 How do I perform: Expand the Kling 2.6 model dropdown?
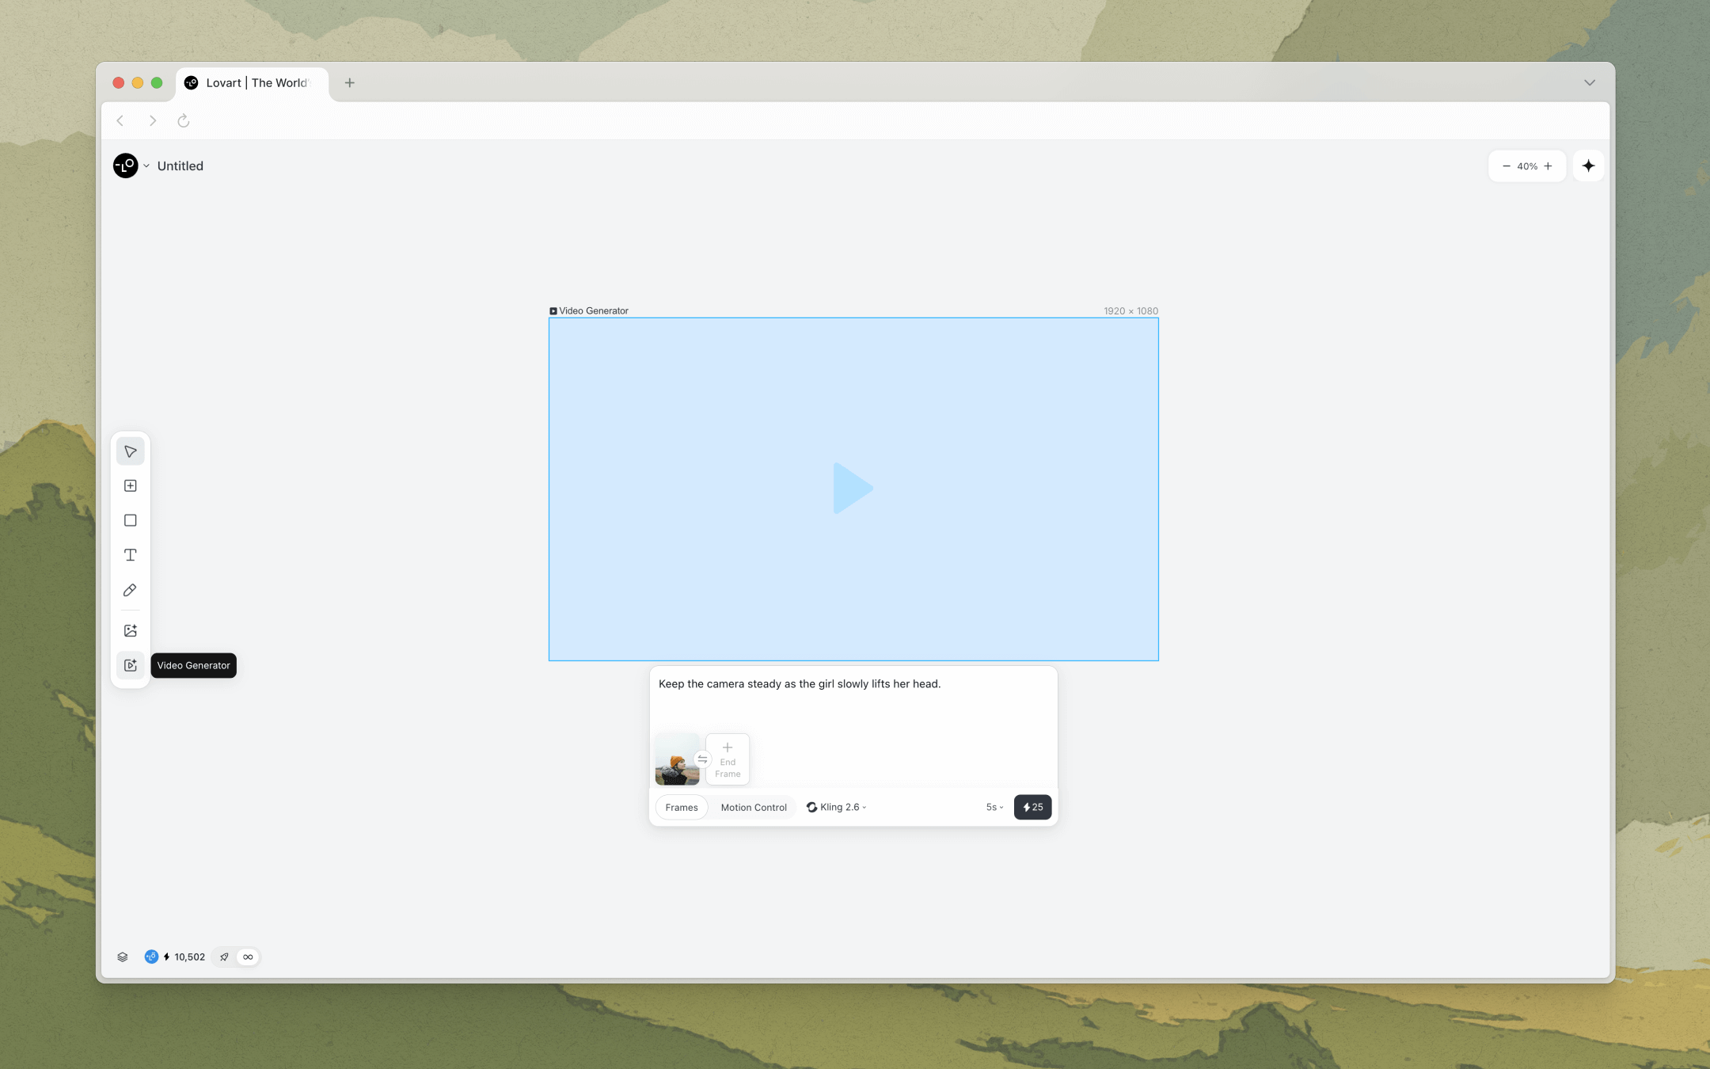(837, 807)
